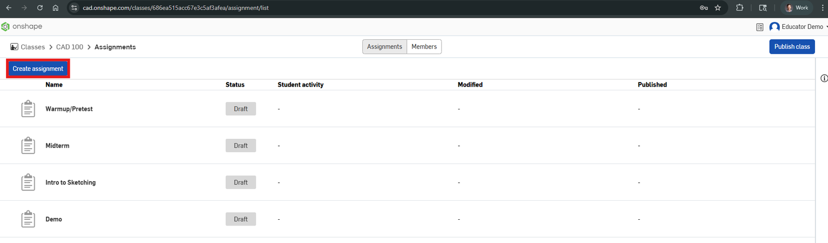The image size is (828, 243).
Task: Click the Create assignment button
Action: pyautogui.click(x=38, y=69)
